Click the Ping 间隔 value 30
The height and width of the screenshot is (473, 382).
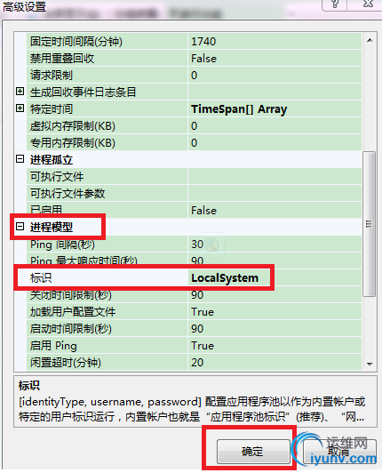coord(275,244)
